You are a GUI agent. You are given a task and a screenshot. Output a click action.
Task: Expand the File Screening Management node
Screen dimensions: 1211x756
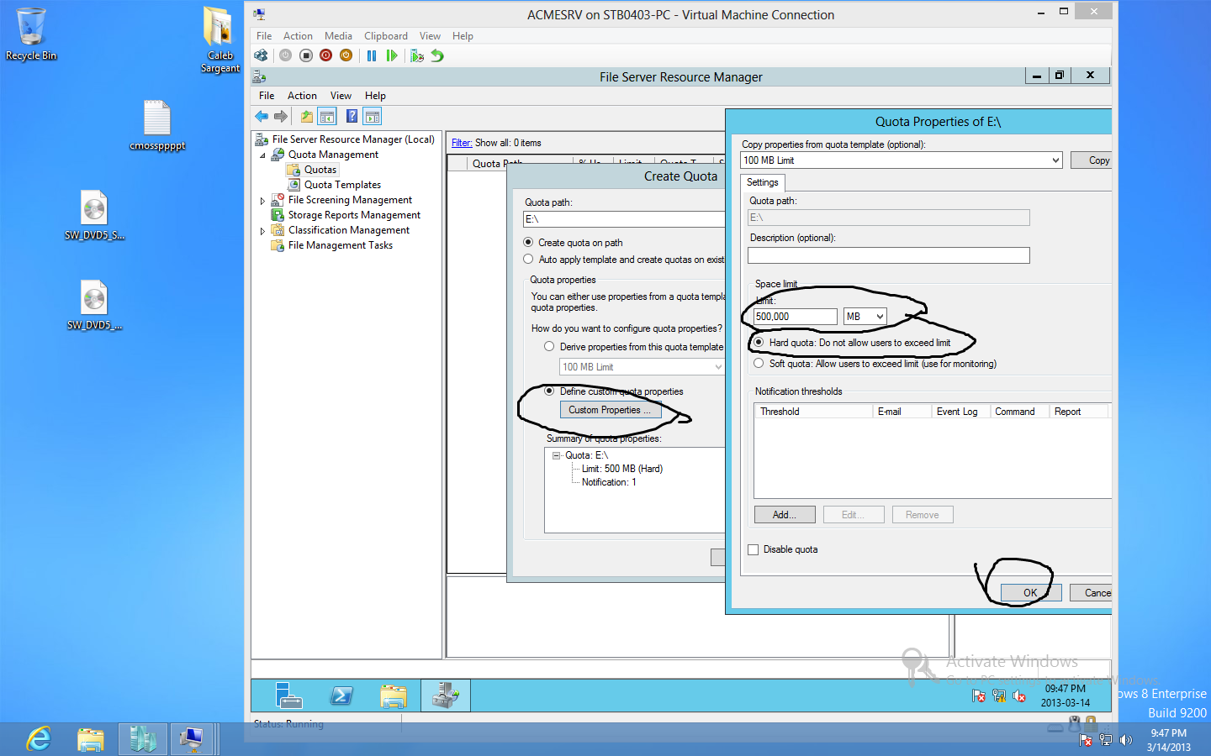(x=262, y=201)
